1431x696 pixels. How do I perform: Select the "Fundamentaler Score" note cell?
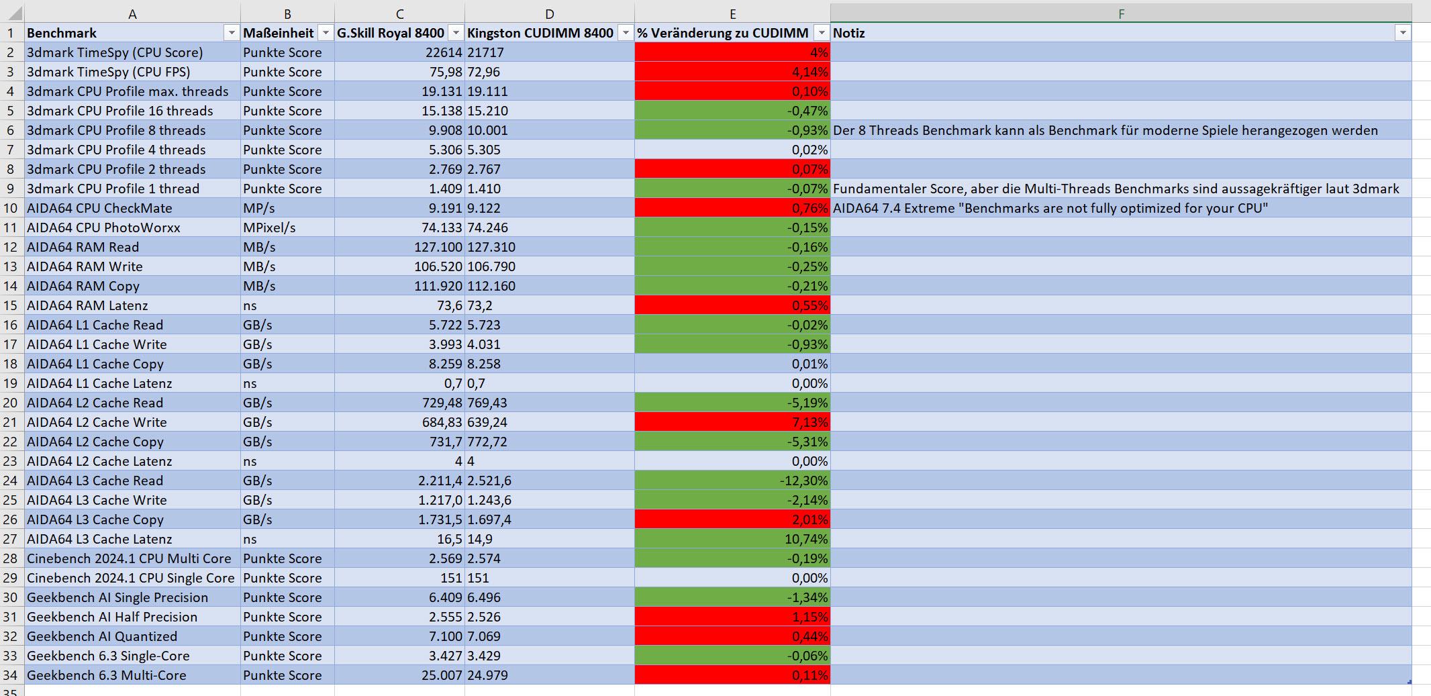[x=1121, y=189]
